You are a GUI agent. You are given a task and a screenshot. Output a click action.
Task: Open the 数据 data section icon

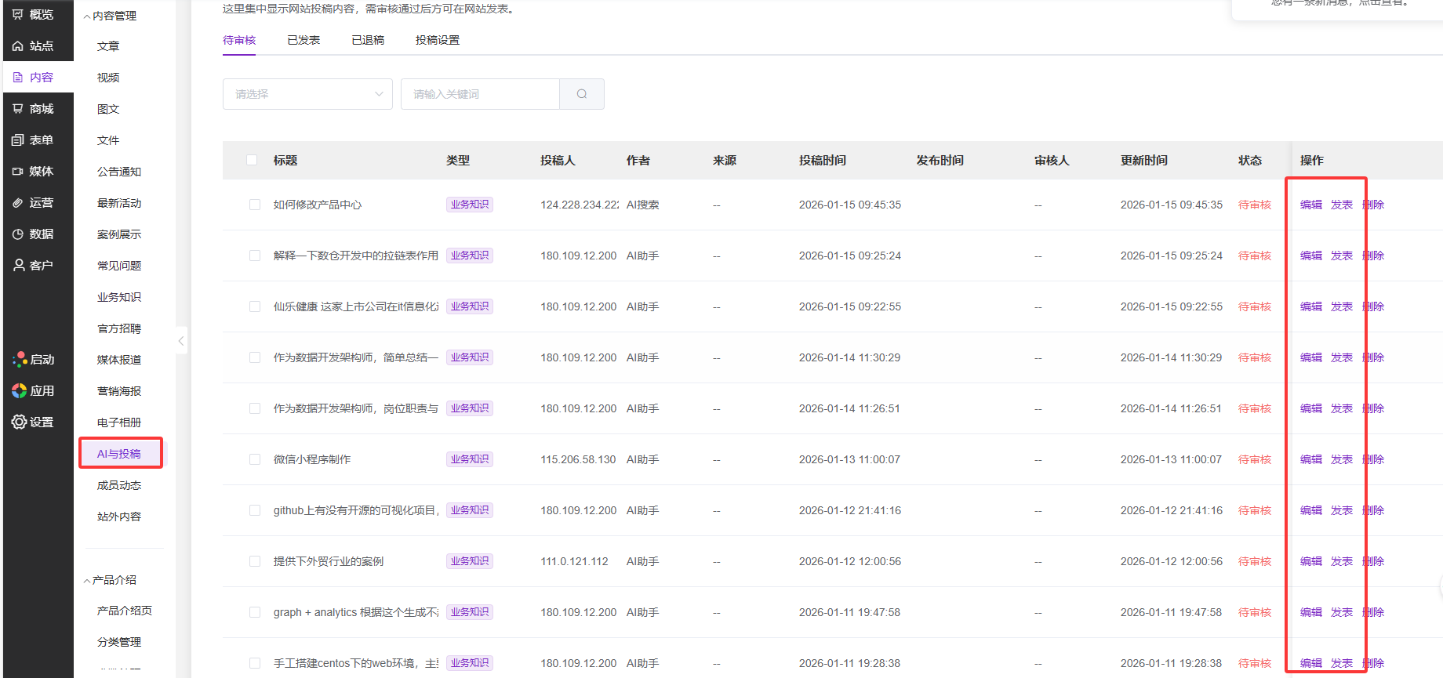18,234
